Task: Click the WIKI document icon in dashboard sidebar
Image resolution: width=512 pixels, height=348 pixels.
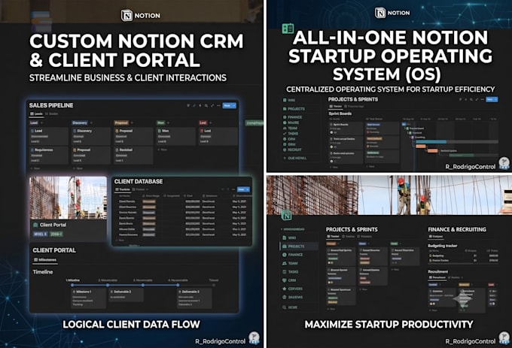Action: [x=285, y=238]
